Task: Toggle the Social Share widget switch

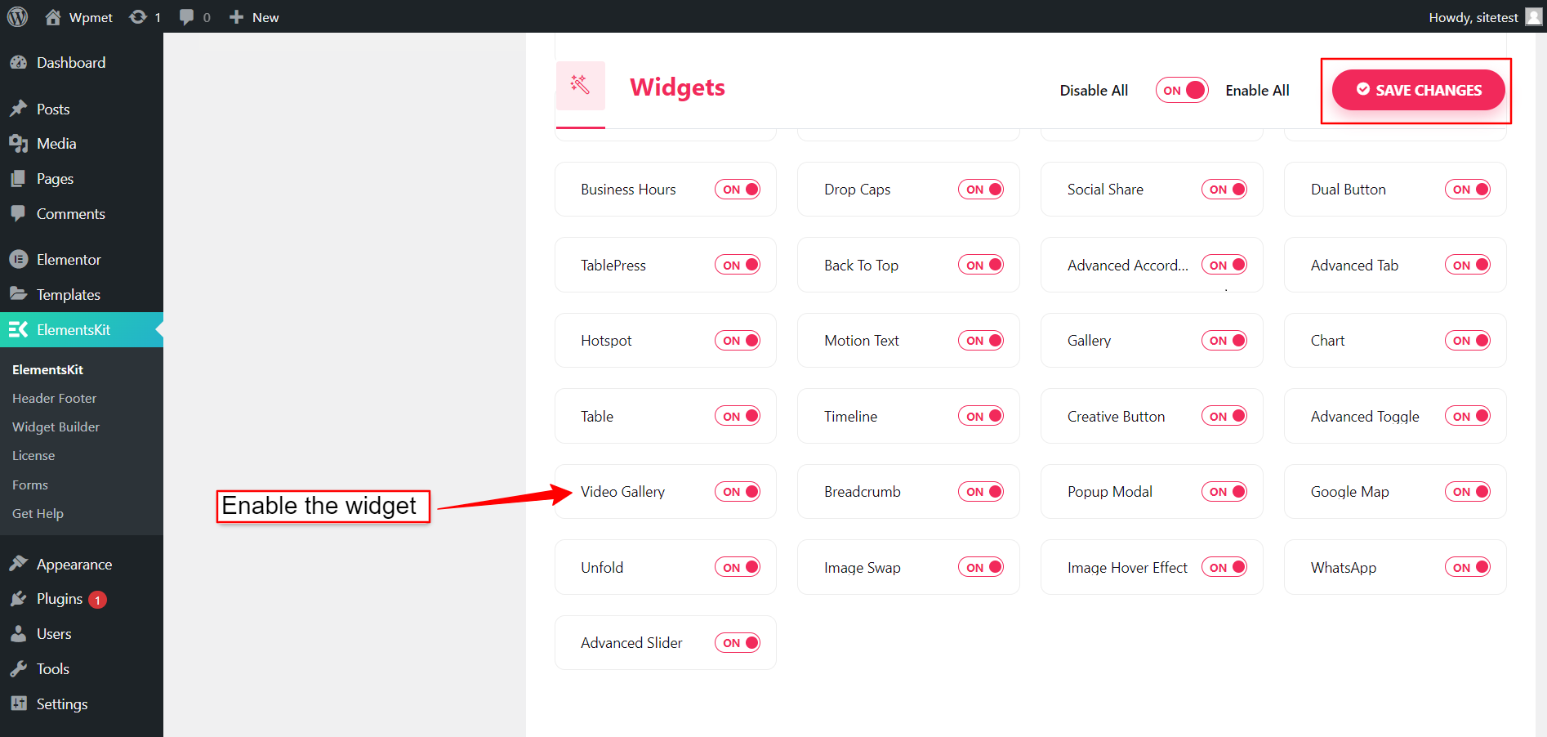Action: tap(1224, 190)
